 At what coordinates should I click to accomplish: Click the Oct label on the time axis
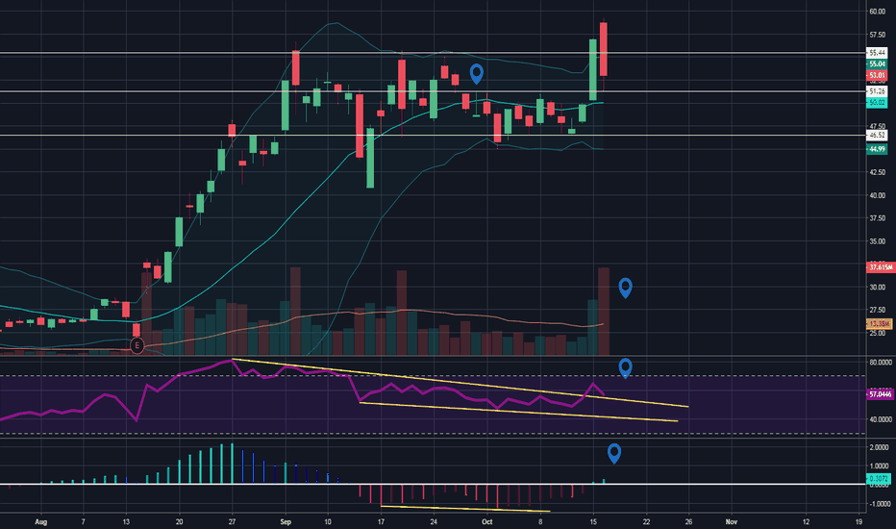[x=486, y=521]
